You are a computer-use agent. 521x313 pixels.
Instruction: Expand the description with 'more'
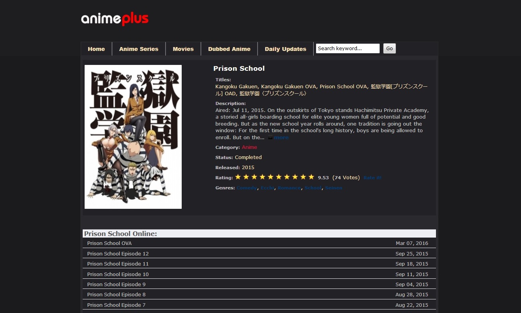click(x=281, y=138)
